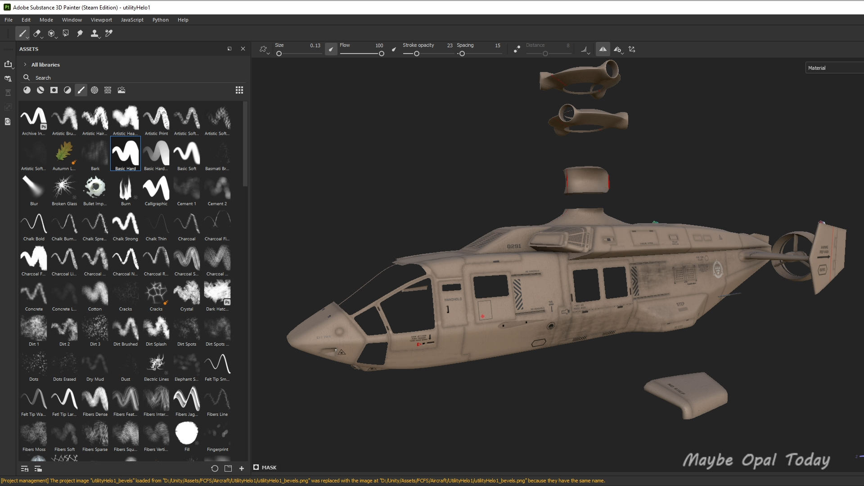Viewport: 864px width, 486px height.
Task: Change asset grid thumbnail size
Action: [239, 90]
